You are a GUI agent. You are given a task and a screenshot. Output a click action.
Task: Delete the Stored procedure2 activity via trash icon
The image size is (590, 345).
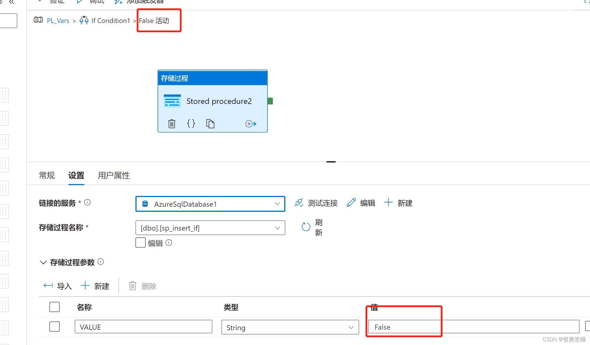click(x=172, y=124)
